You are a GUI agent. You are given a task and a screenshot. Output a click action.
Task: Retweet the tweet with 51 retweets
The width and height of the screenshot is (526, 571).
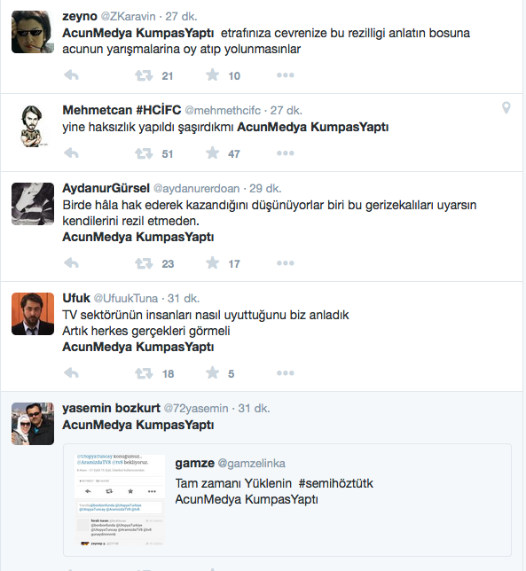coord(144,153)
